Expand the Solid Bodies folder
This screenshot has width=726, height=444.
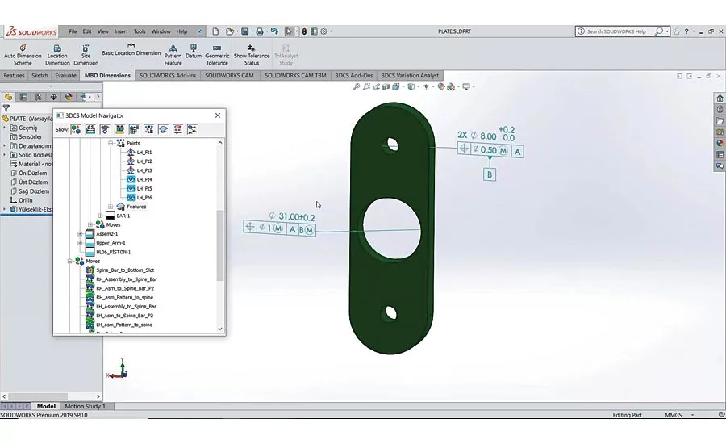coord(5,155)
